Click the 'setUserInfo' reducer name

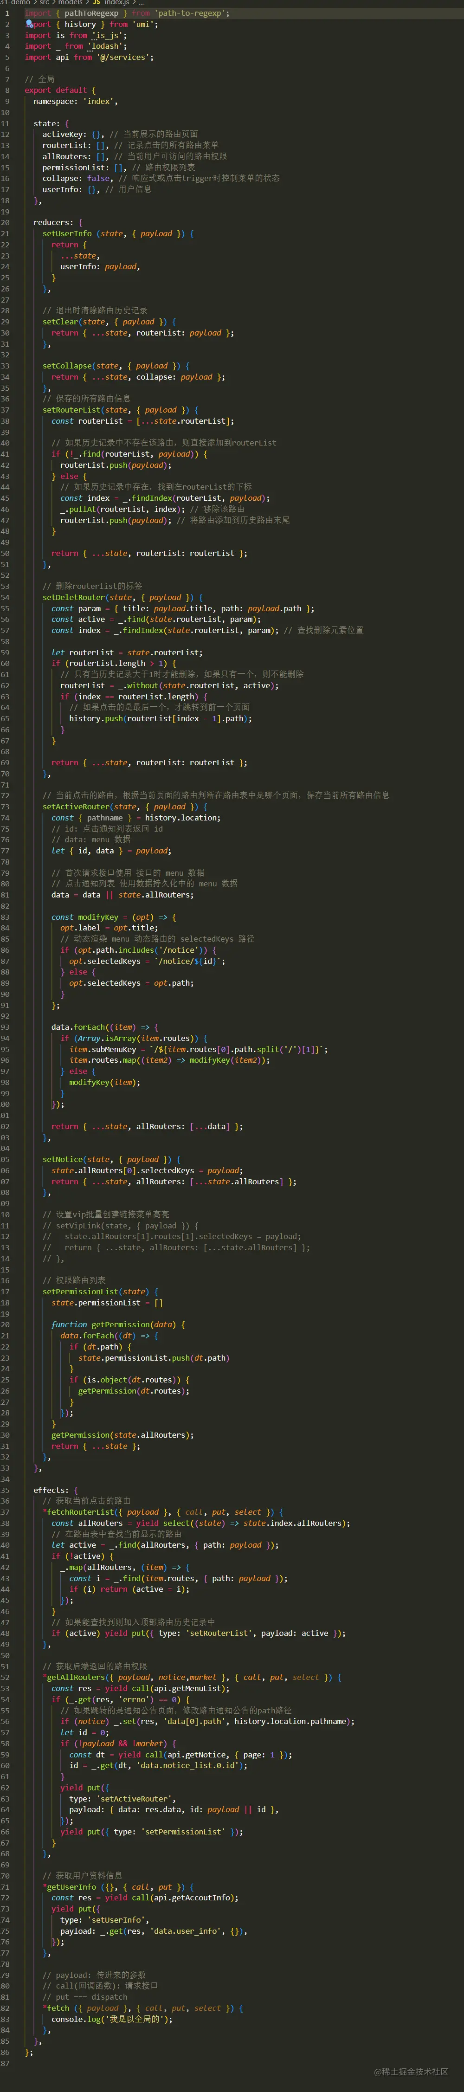point(67,234)
